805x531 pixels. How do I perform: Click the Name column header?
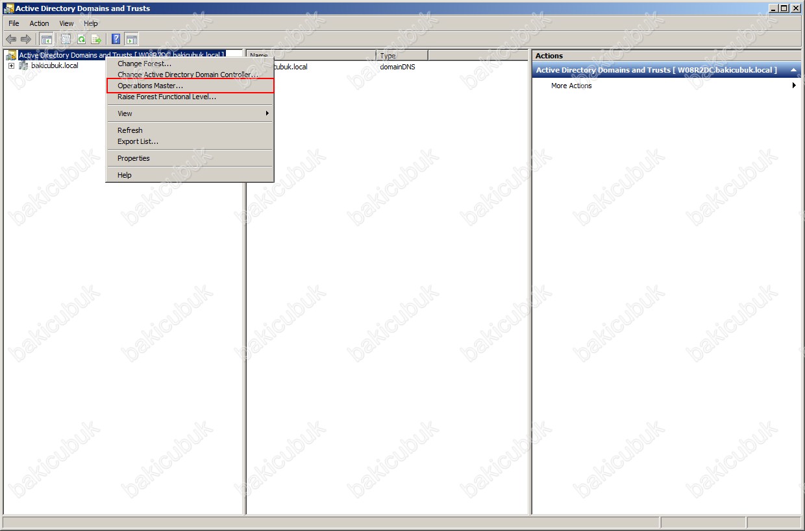(312, 55)
